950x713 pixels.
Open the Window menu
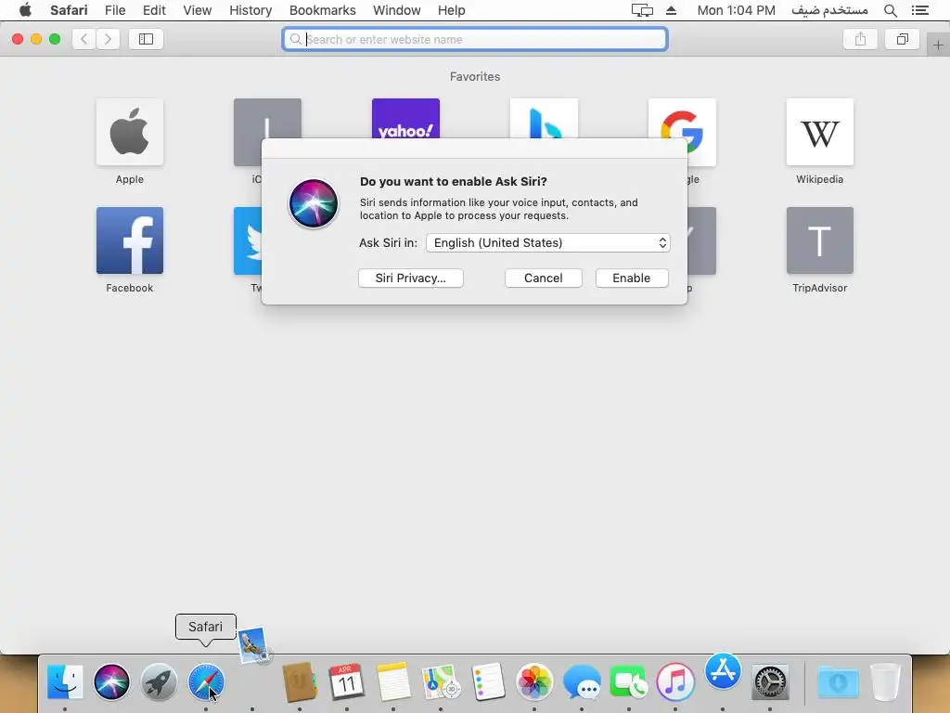click(396, 10)
